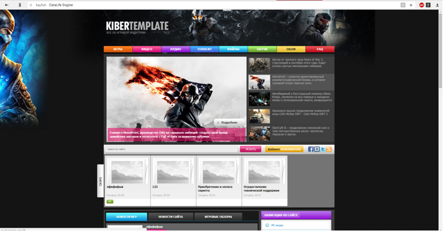Click Подробнее button on slider
Image resolution: width=443 pixels, height=249 pixels.
(x=229, y=122)
